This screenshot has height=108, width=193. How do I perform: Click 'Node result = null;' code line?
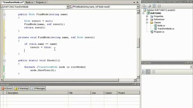[x=38, y=21]
